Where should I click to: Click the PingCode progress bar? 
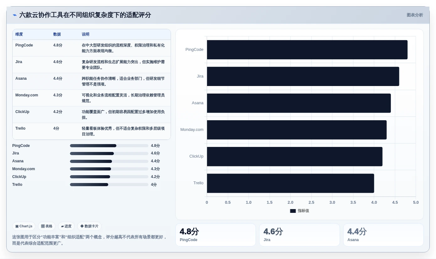click(x=109, y=146)
